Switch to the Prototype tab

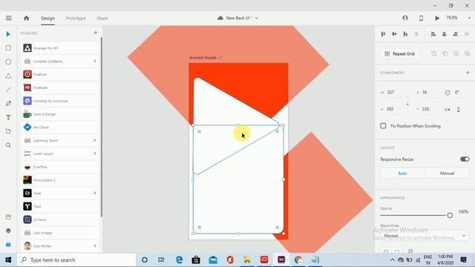point(76,18)
